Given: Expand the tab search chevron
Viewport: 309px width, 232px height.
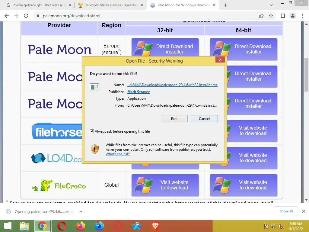Looking at the screenshot, I should click(271, 5).
